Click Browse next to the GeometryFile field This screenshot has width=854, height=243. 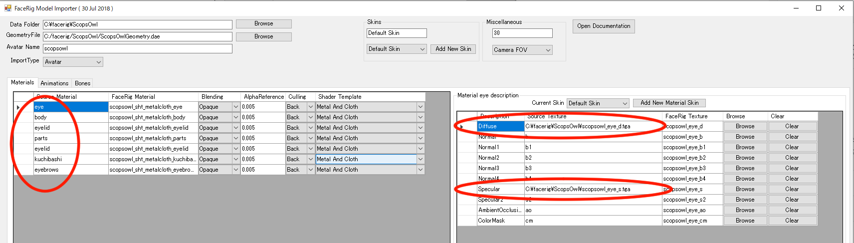click(x=263, y=37)
